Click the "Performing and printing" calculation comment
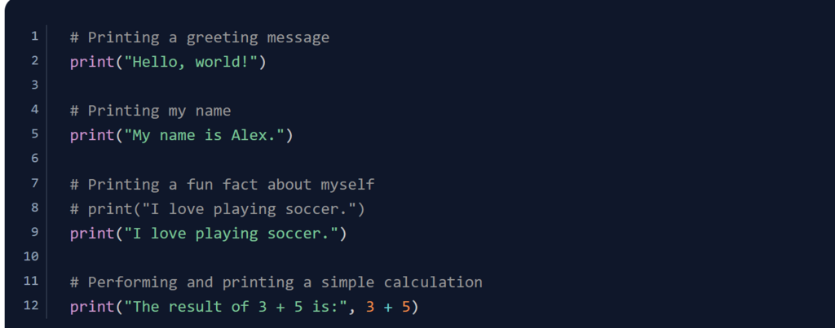Viewport: 835px width, 328px height. coord(276,282)
